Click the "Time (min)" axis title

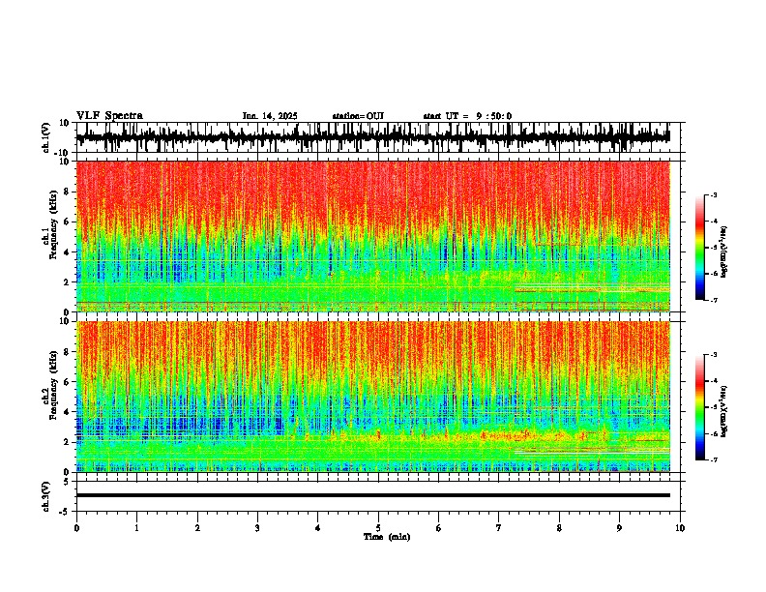pos(387,537)
